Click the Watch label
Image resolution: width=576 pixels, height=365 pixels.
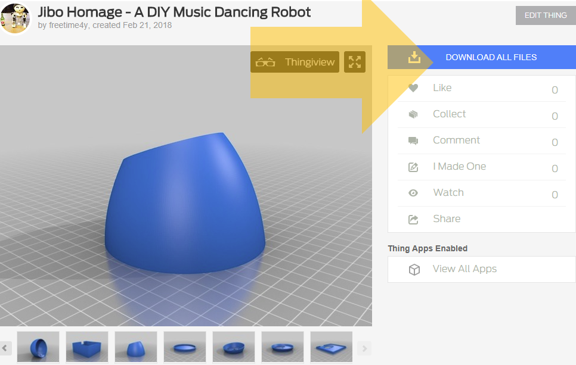448,192
